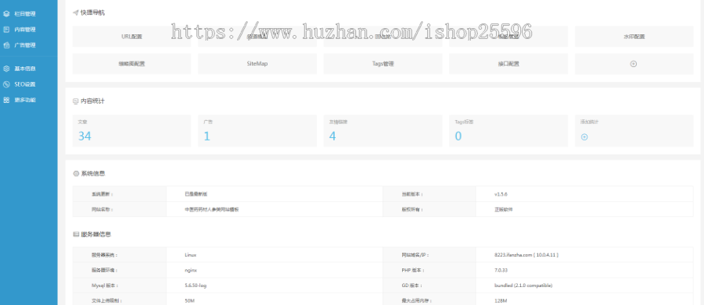Open the 友情链接 count card showing 4

pyautogui.click(x=383, y=131)
